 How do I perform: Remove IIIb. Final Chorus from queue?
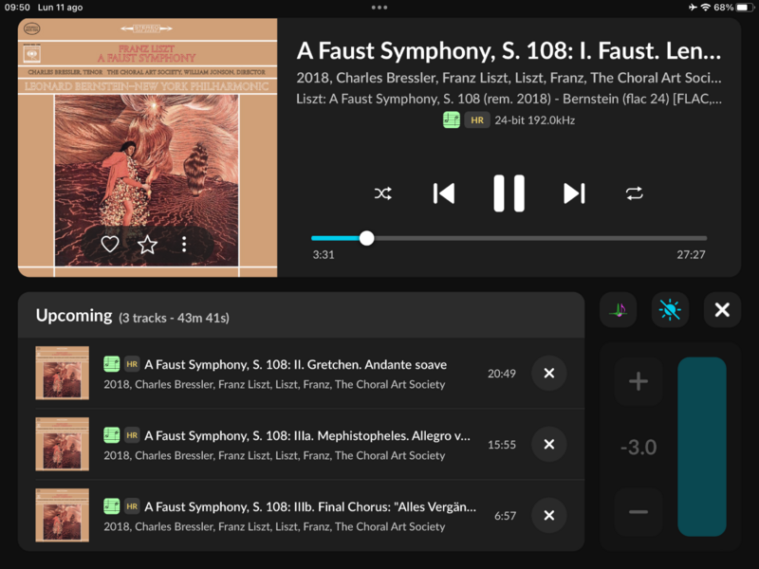548,516
